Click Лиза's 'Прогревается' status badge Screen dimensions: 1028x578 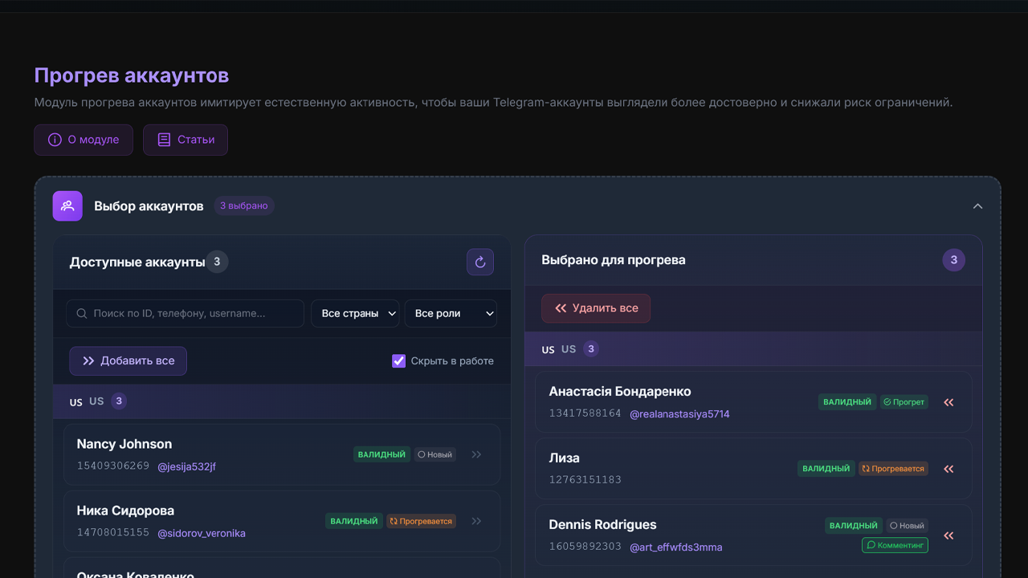tap(893, 469)
